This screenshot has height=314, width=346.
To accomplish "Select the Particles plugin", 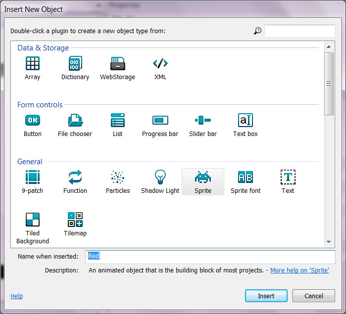I will 118,178.
